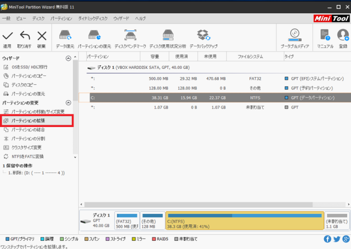This screenshot has height=249, width=351.
Task: Sort by File System (ファイルシステム) column header
Action: click(255, 56)
